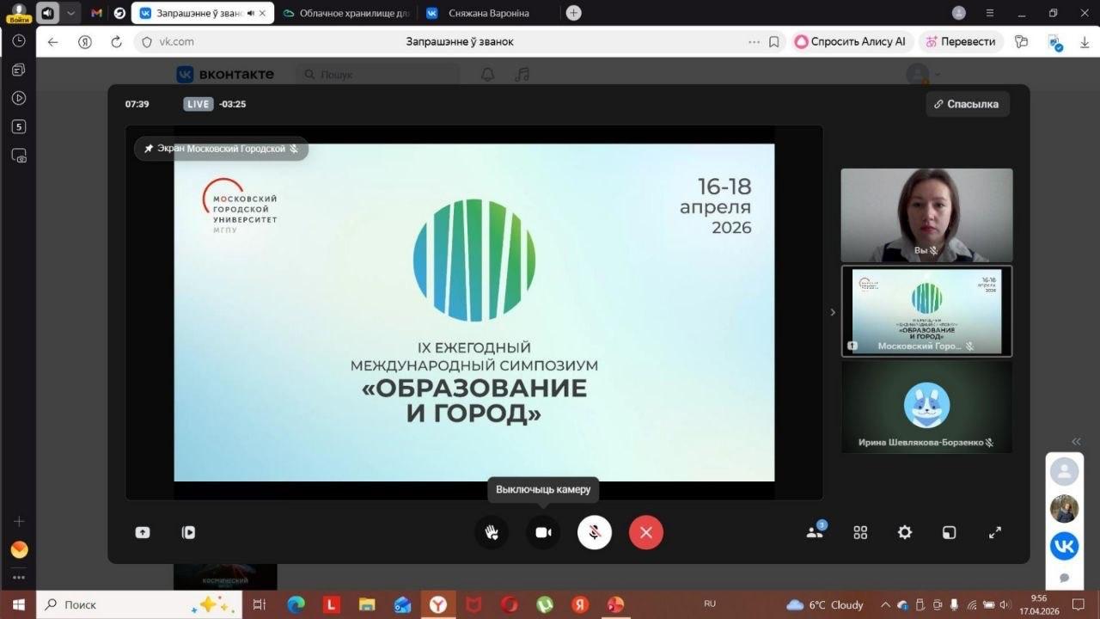Select the Московский Городской screen thumbnail
This screenshot has width=1100, height=619.
click(926, 310)
